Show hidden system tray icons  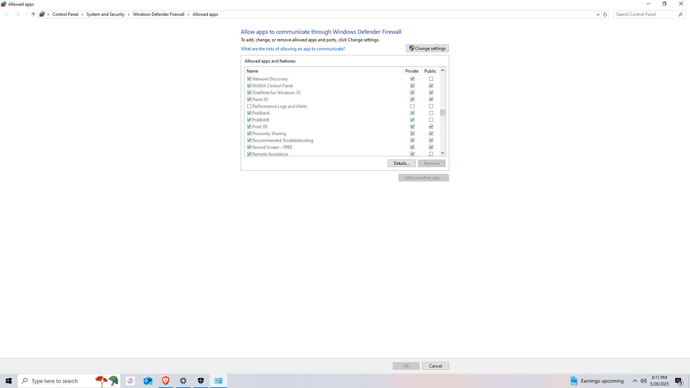[635, 381]
